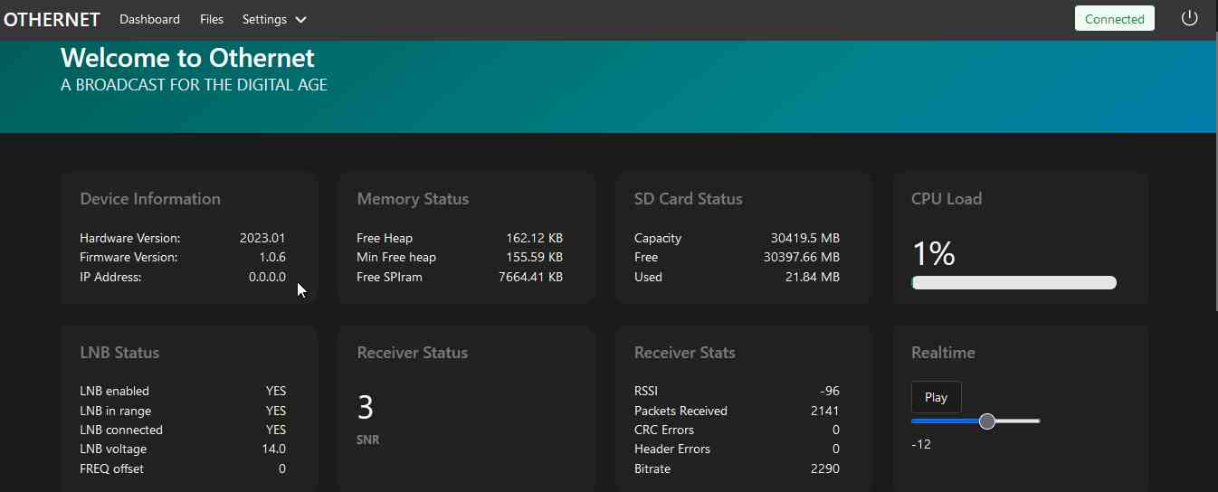Viewport: 1218px width, 492px height.
Task: Click the IP Address value 0.0.0.0
Action: 267,277
